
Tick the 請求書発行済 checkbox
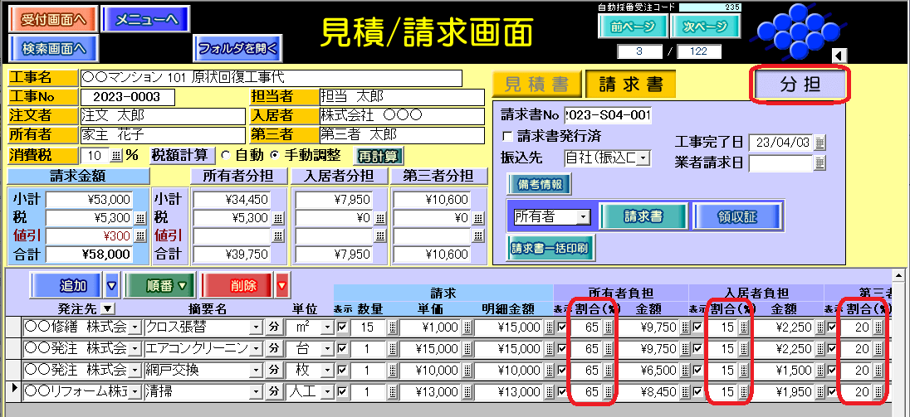click(x=507, y=135)
